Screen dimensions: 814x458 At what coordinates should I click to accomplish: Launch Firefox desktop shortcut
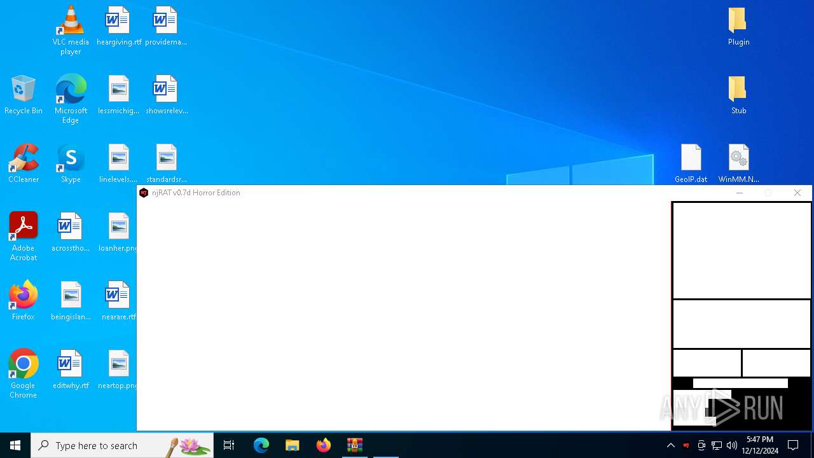(24, 301)
